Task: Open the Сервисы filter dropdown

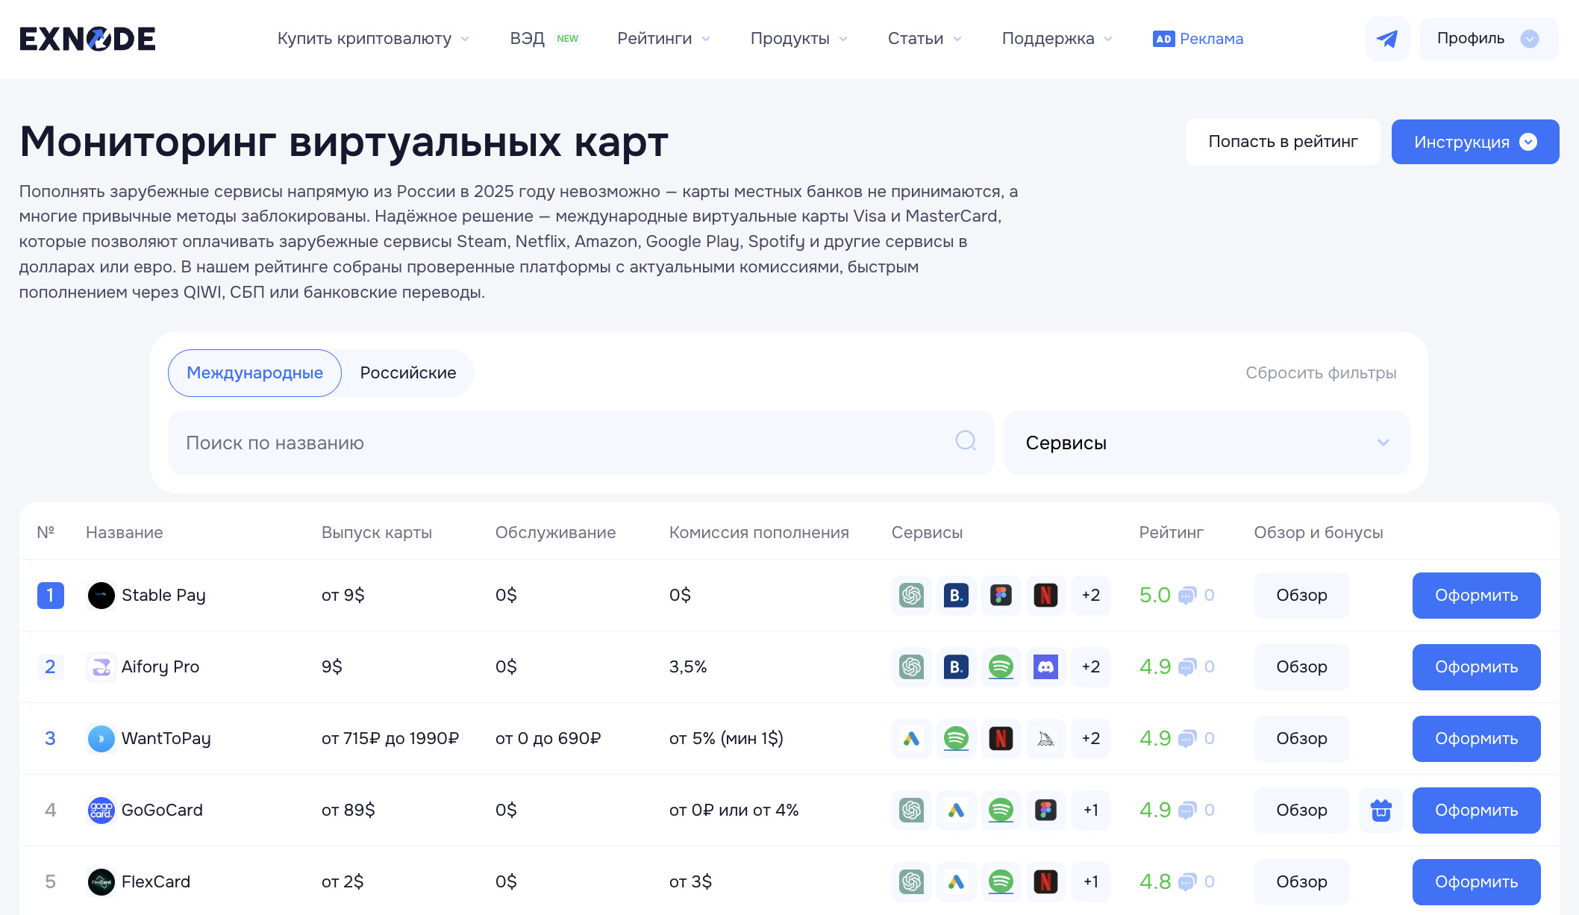Action: click(1206, 443)
